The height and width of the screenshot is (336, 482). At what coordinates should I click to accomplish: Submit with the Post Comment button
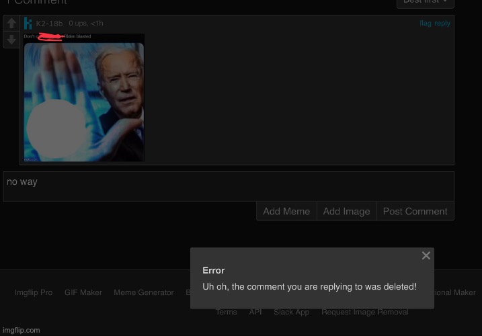click(x=415, y=211)
